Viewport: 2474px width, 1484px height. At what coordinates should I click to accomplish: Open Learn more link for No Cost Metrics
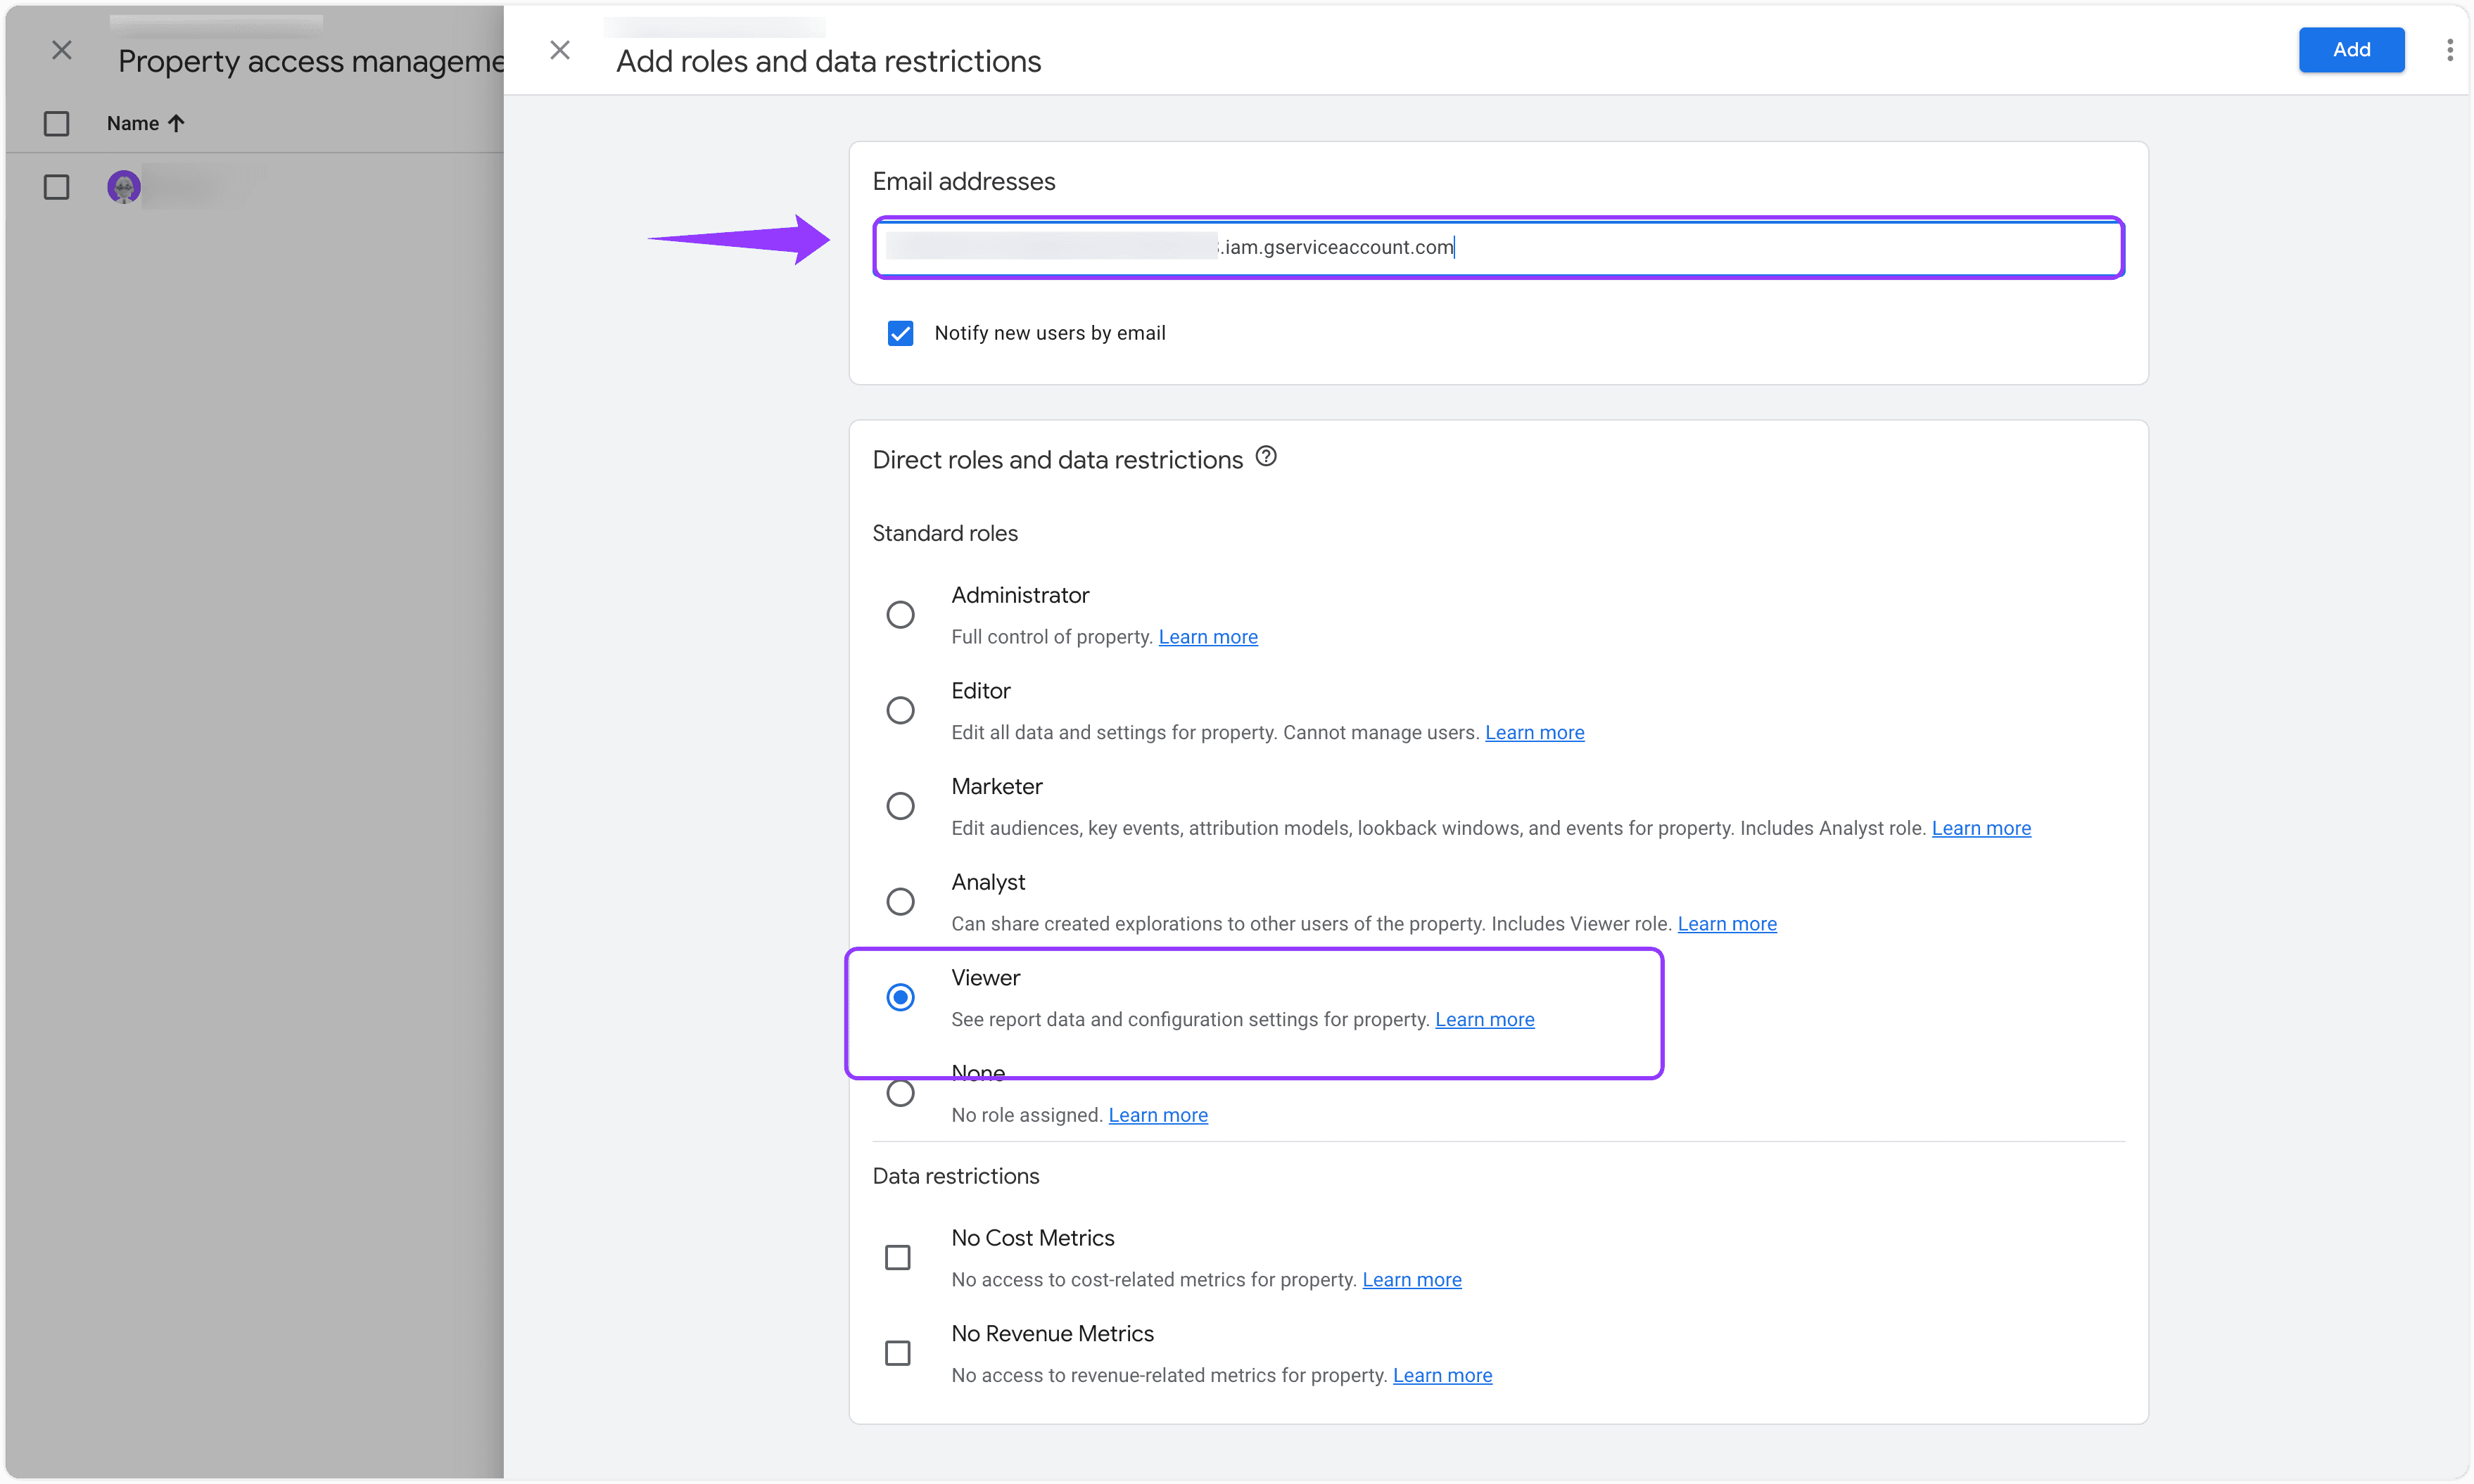coord(1412,1280)
